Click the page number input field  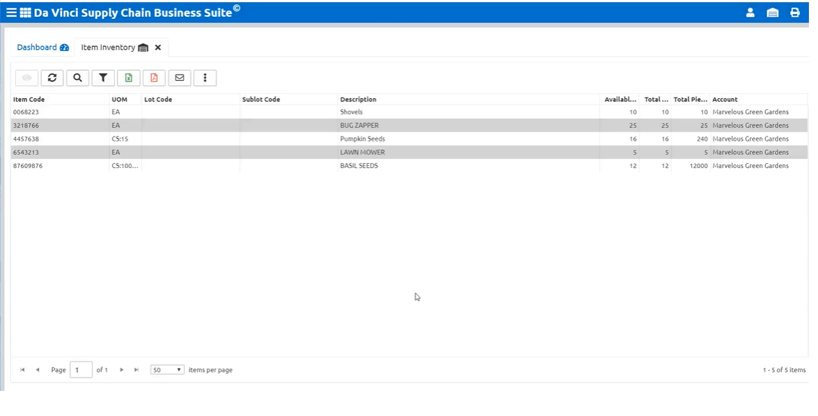tap(81, 370)
